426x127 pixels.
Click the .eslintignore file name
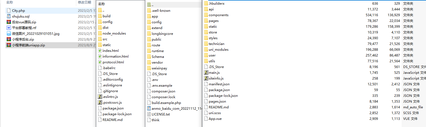(x=112, y=85)
